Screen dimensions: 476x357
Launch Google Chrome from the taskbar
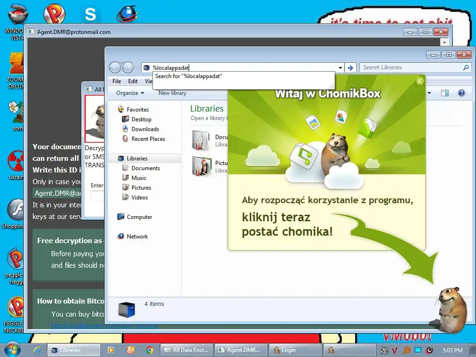pyautogui.click(x=150, y=350)
